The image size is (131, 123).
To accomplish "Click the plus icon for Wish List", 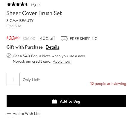I will tap(9, 114).
